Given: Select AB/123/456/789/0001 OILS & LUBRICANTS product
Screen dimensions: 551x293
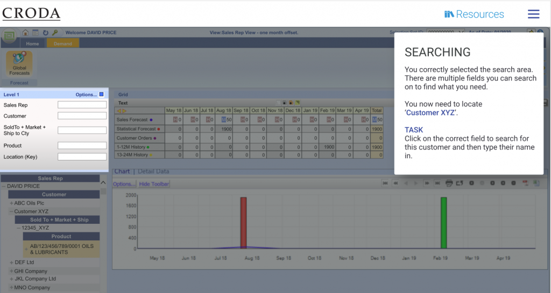Looking at the screenshot, I should [61, 249].
